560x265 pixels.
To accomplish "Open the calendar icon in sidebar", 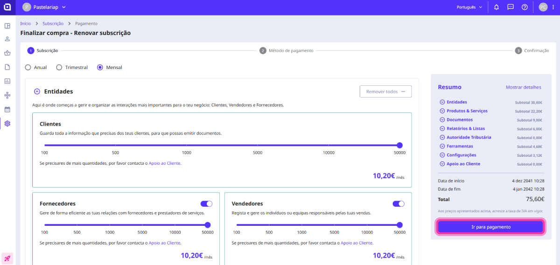I will 7,109.
